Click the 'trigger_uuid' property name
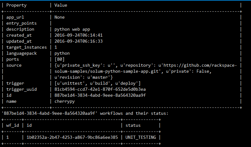251x147 pixels. click(x=22, y=89)
